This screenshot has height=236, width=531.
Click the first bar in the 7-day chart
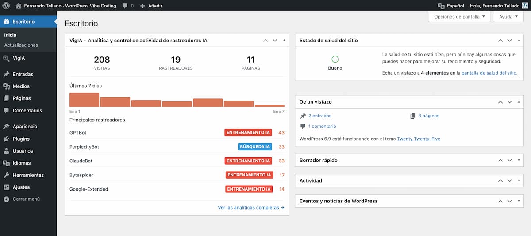[x=84, y=100]
